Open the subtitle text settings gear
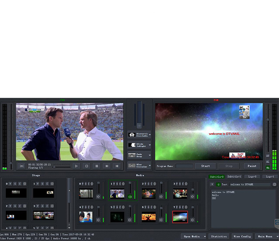 tap(275, 184)
